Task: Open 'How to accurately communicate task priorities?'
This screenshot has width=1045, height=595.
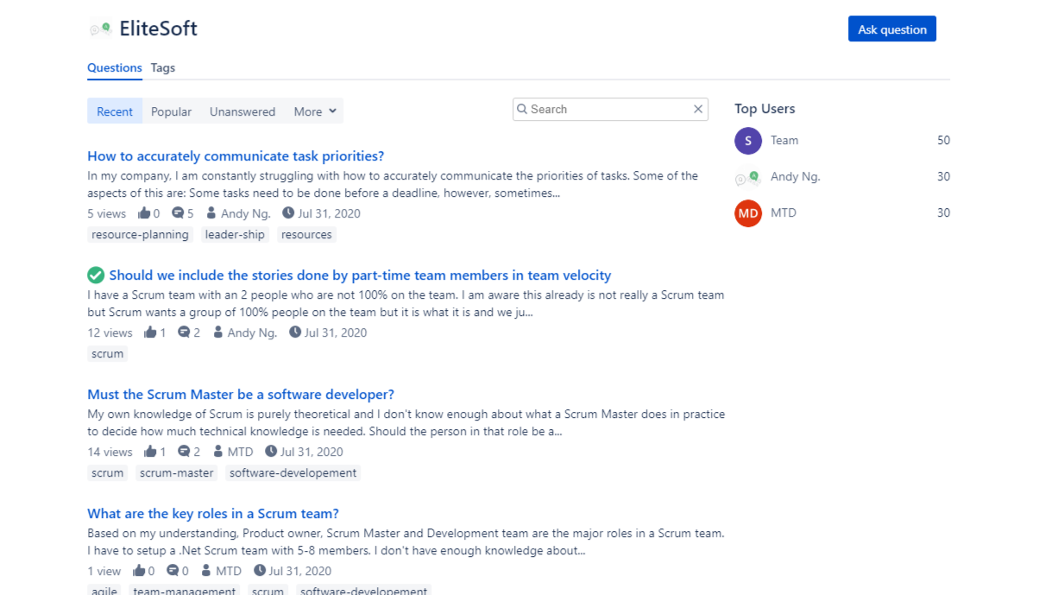Action: pyautogui.click(x=236, y=156)
